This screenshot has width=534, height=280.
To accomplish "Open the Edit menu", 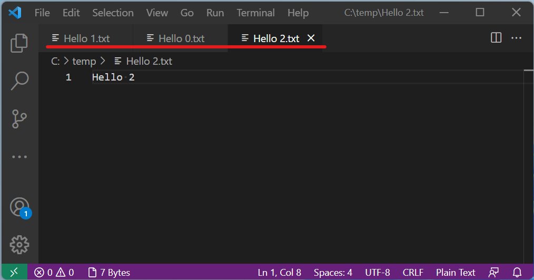I will click(x=71, y=13).
